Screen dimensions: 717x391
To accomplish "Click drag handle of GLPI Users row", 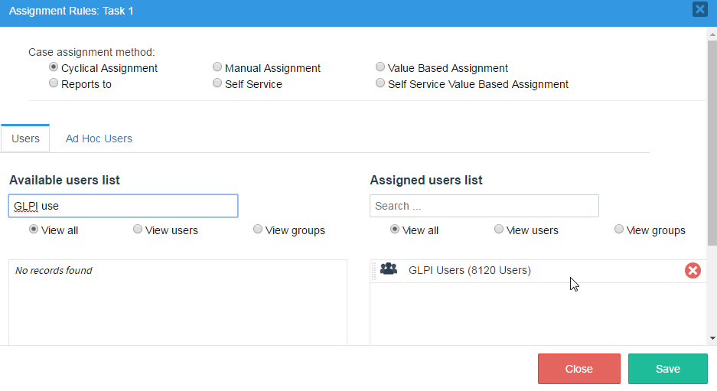I will (374, 270).
